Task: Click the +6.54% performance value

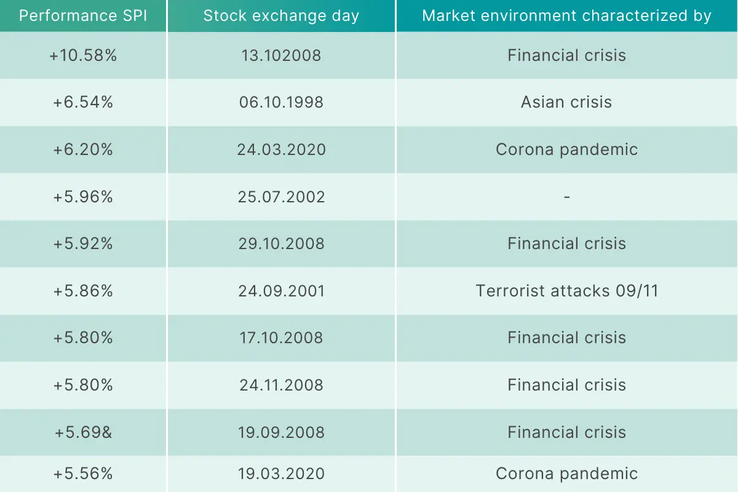Action: (83, 102)
